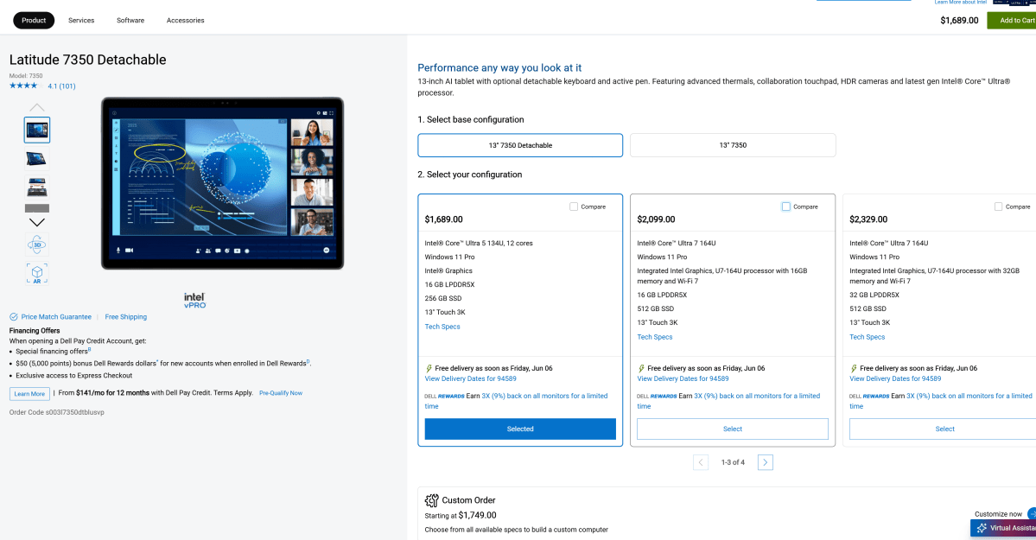The width and height of the screenshot is (1036, 540).
Task: Go to next configurations page arrow
Action: [765, 462]
